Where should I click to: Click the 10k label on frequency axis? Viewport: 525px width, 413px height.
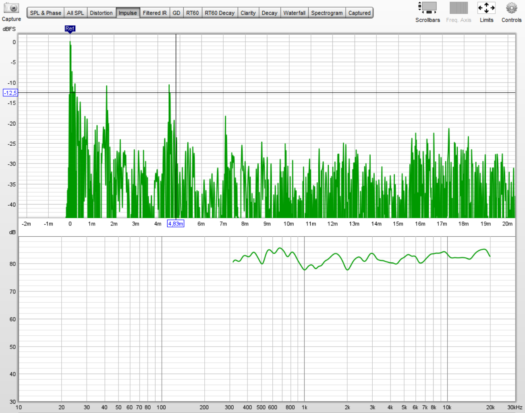(447, 407)
